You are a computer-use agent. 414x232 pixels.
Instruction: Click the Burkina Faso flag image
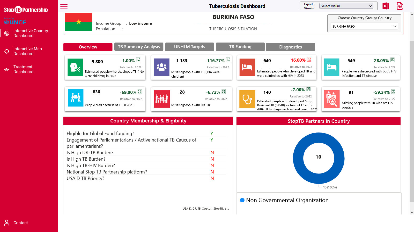pos(79,22)
